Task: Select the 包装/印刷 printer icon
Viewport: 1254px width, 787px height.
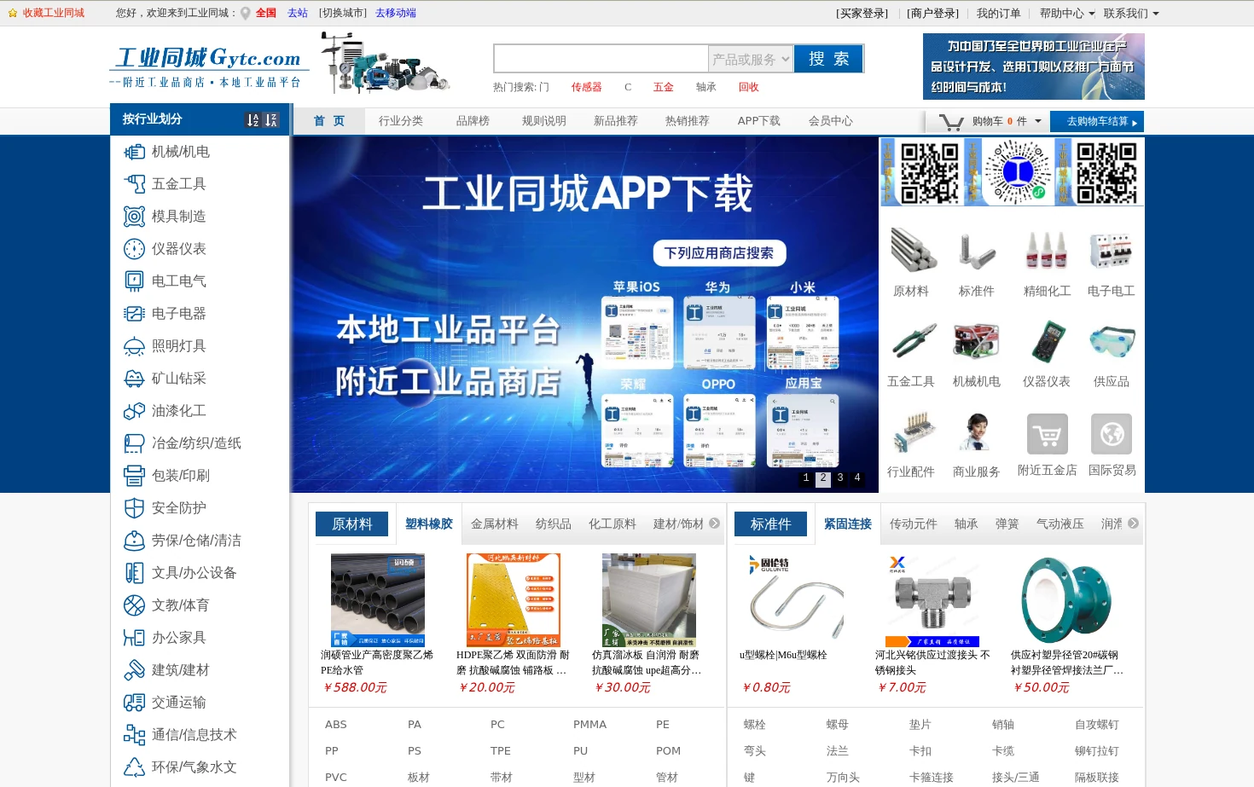Action: pos(134,476)
